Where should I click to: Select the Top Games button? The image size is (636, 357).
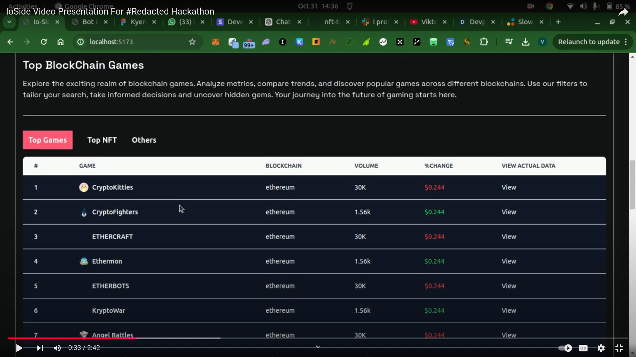click(48, 140)
